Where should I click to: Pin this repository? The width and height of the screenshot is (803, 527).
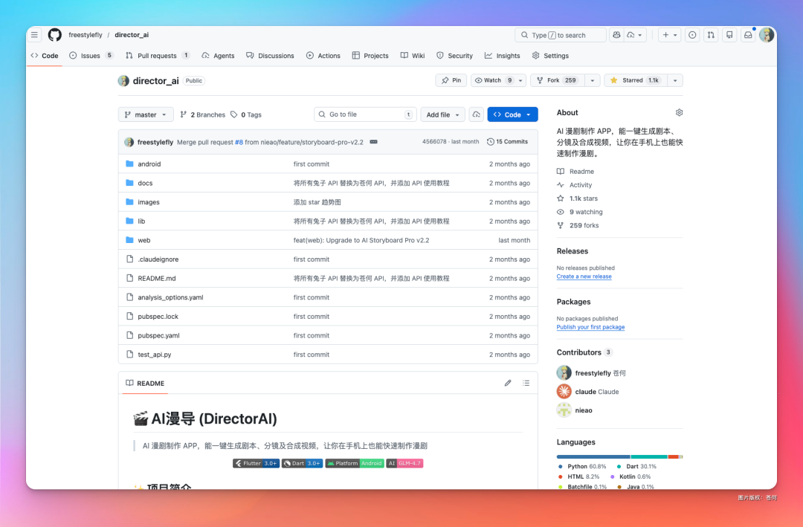click(x=451, y=80)
